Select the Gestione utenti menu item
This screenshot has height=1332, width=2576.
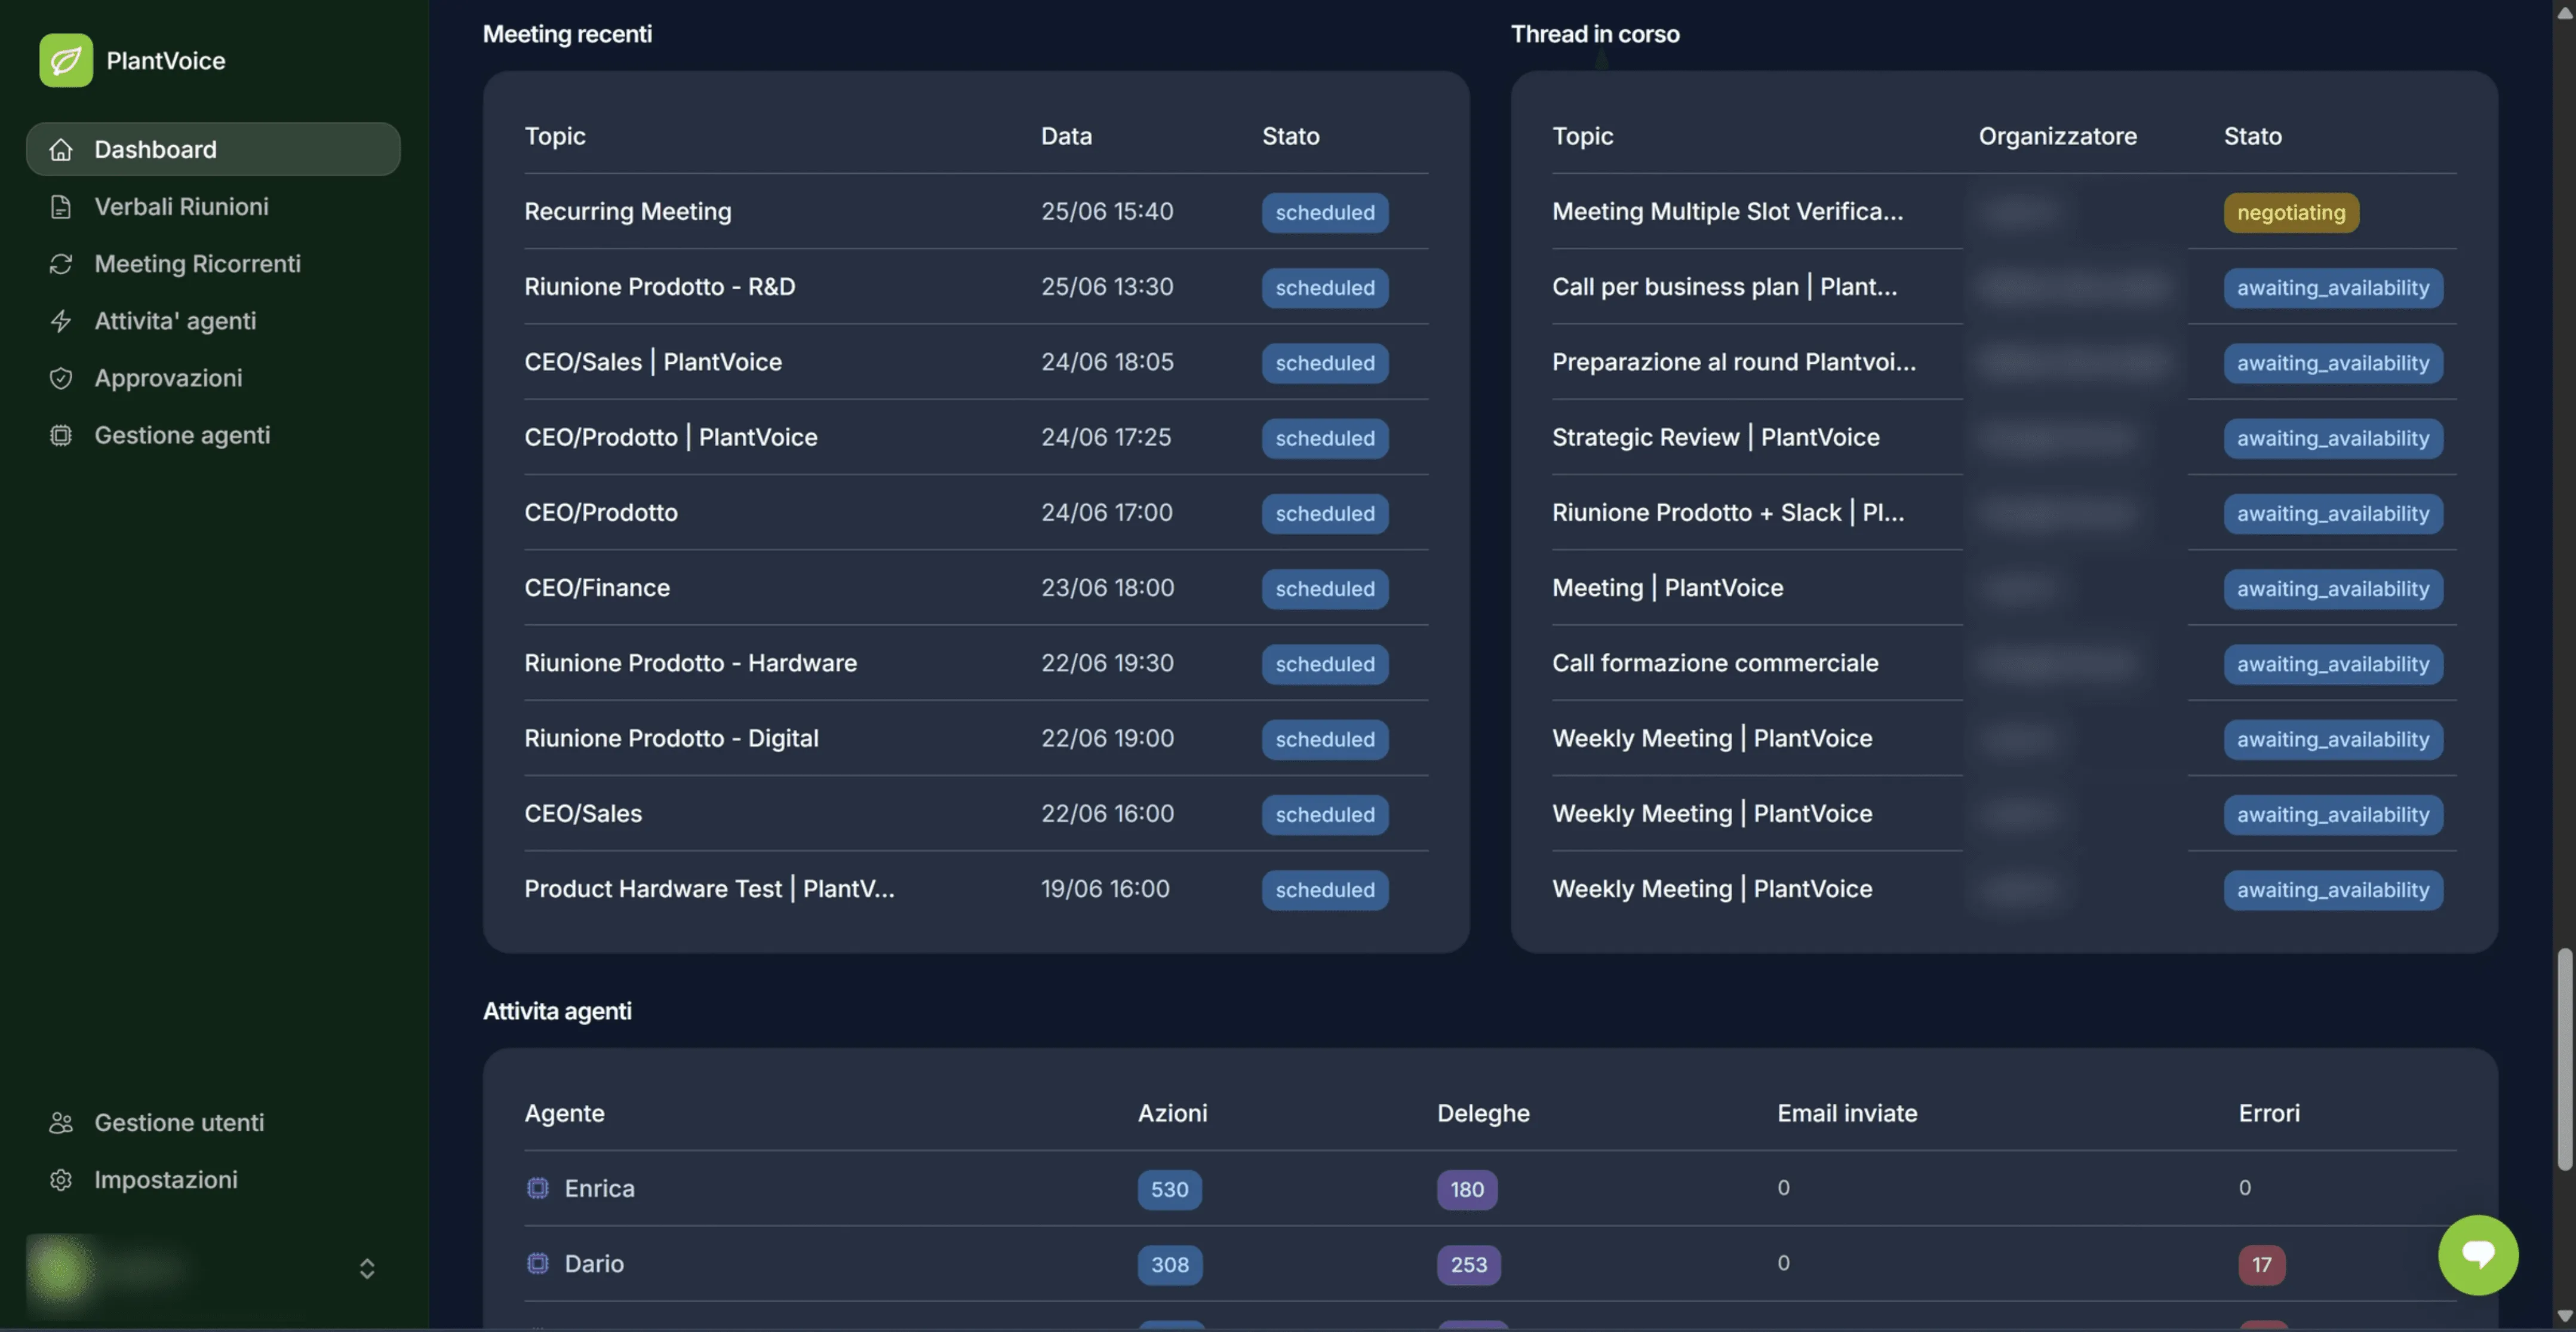pyautogui.click(x=213, y=1122)
